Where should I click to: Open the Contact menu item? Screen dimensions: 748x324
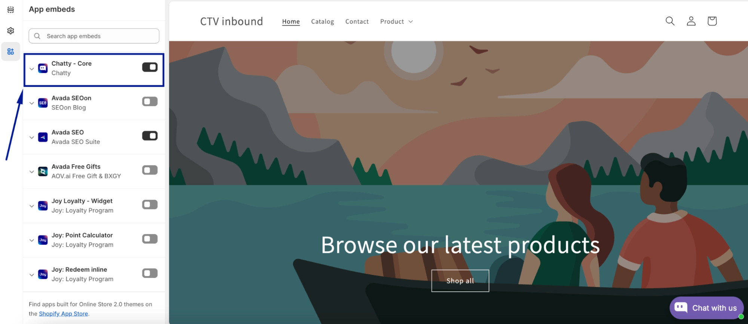click(357, 22)
